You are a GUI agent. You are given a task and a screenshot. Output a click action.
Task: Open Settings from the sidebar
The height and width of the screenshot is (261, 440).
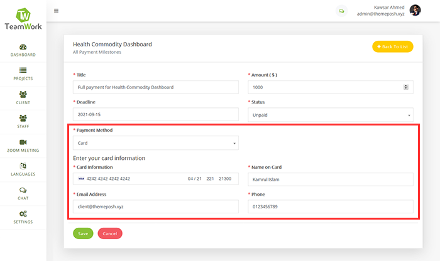[x=23, y=217]
